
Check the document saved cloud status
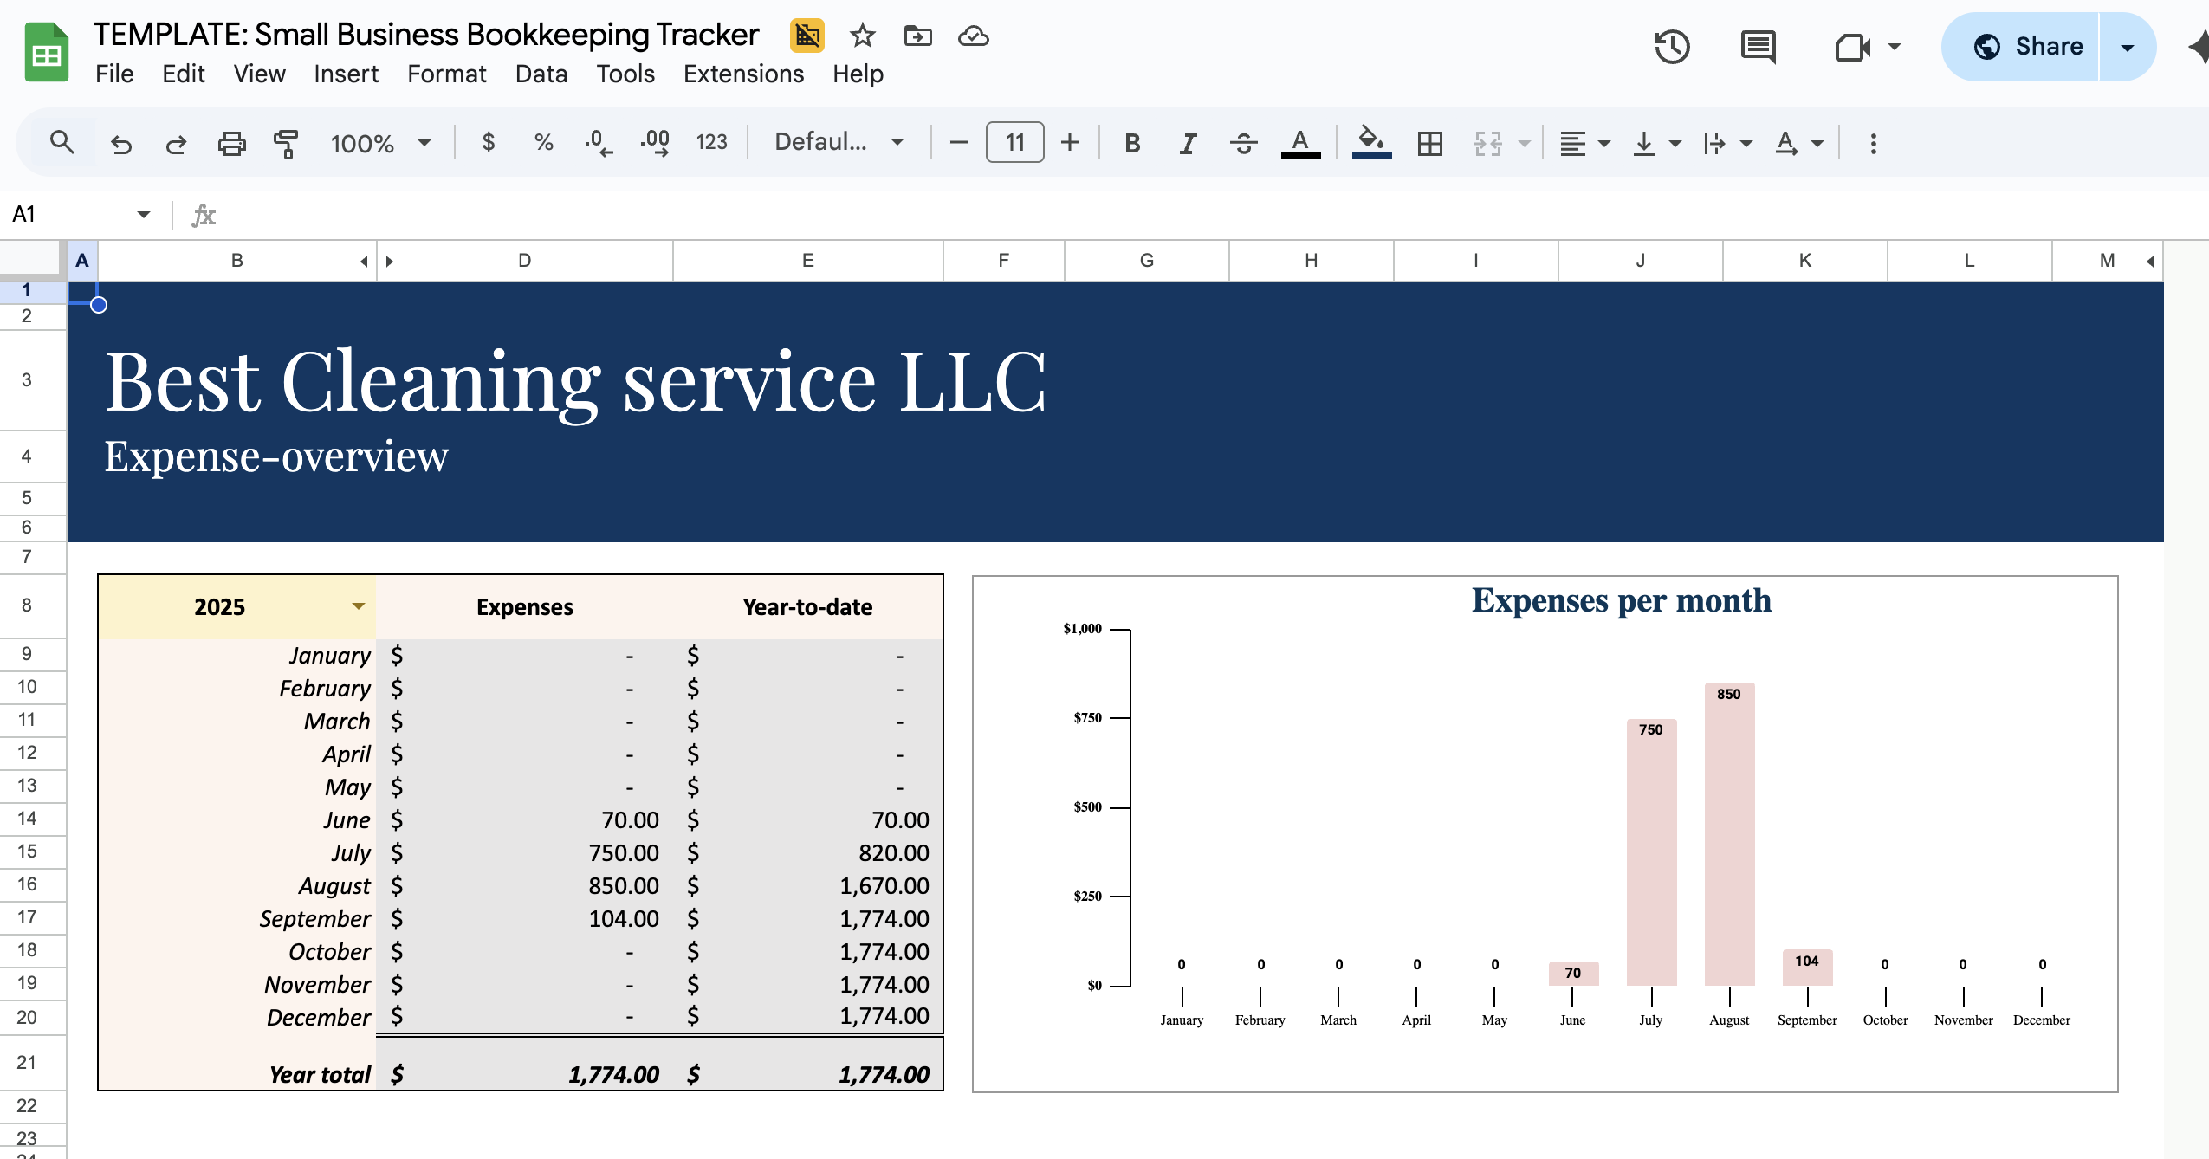click(x=973, y=36)
